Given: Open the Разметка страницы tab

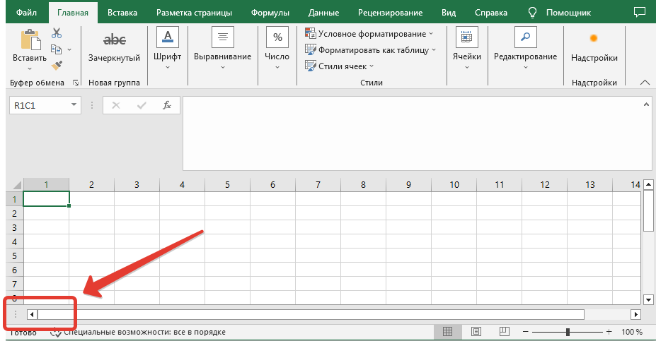Looking at the screenshot, I should point(194,13).
